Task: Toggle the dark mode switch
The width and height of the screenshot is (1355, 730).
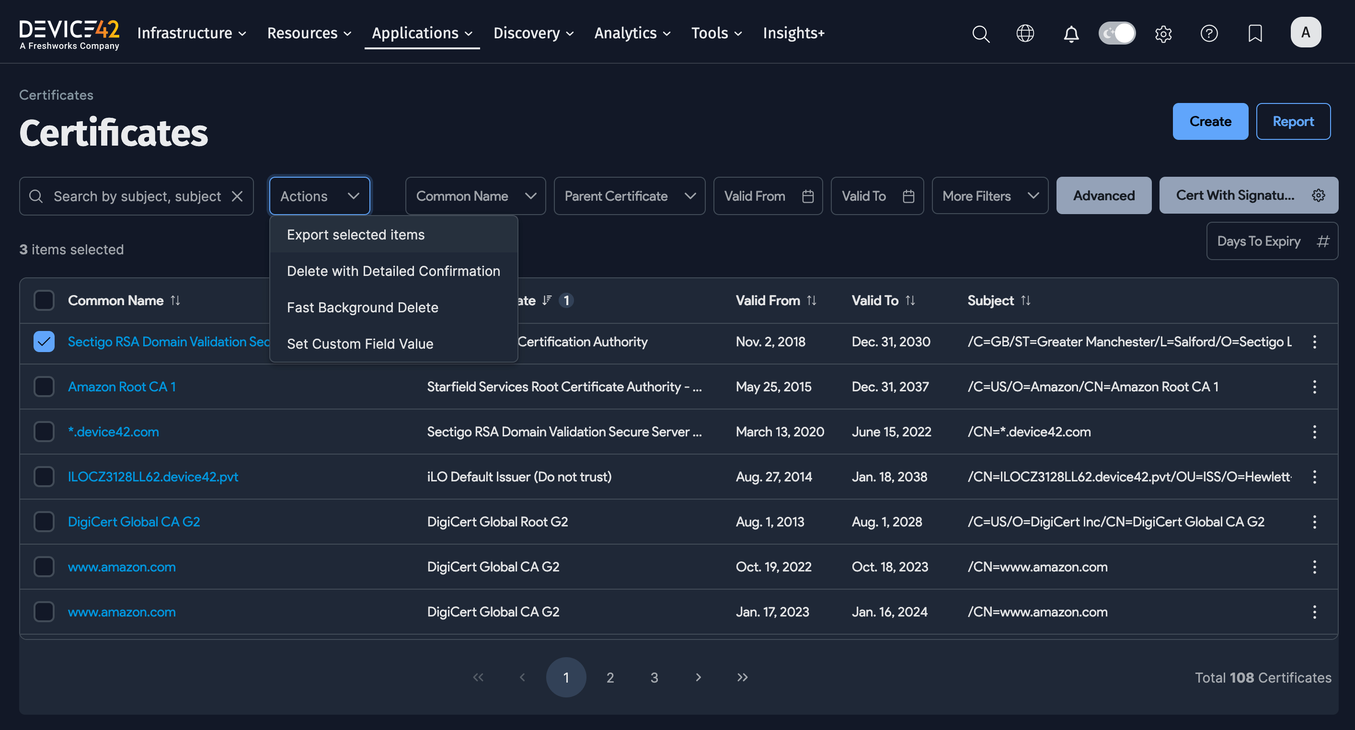Action: click(x=1117, y=34)
